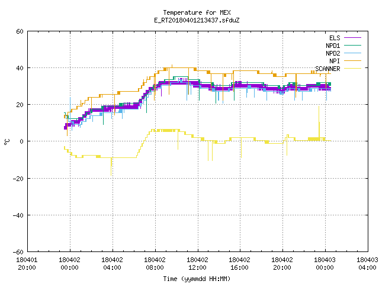The image size is (379, 284).
Task: Click the x-axis label 180402 16:00
Action: pyautogui.click(x=239, y=264)
